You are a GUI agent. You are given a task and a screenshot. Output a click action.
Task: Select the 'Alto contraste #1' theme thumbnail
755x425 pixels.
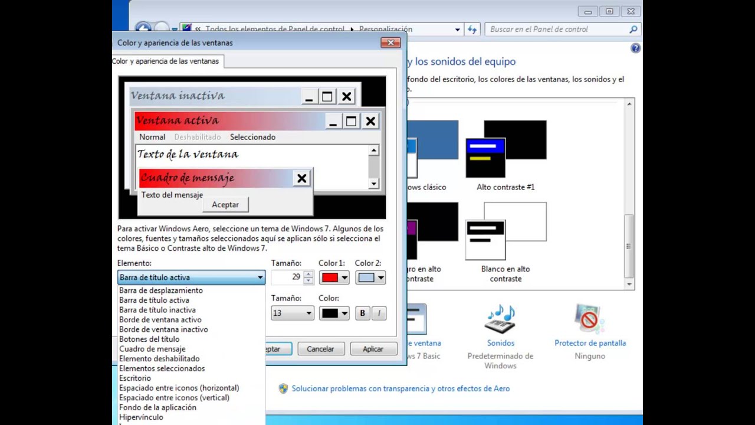point(505,149)
